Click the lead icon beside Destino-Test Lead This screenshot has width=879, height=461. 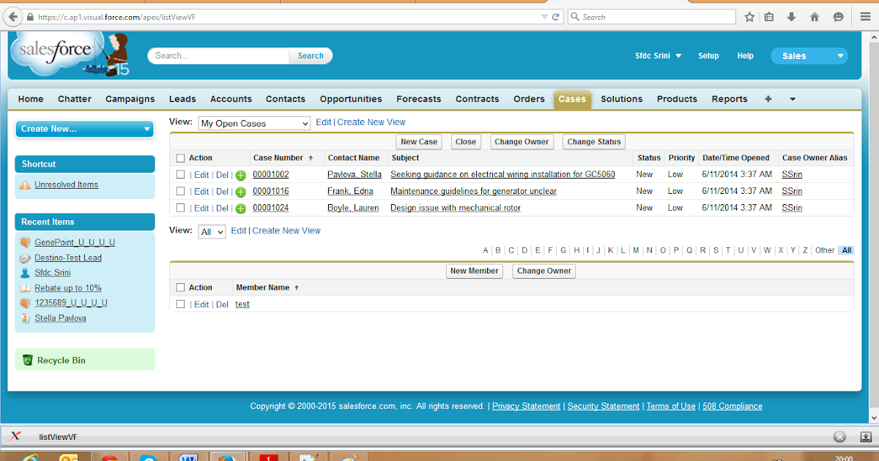click(24, 257)
